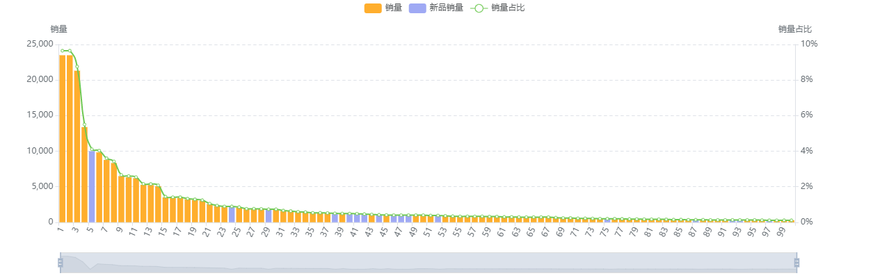Viewport: 889px width, 278px height.
Task: Click the right handle of the zoom slider
Action: click(796, 263)
